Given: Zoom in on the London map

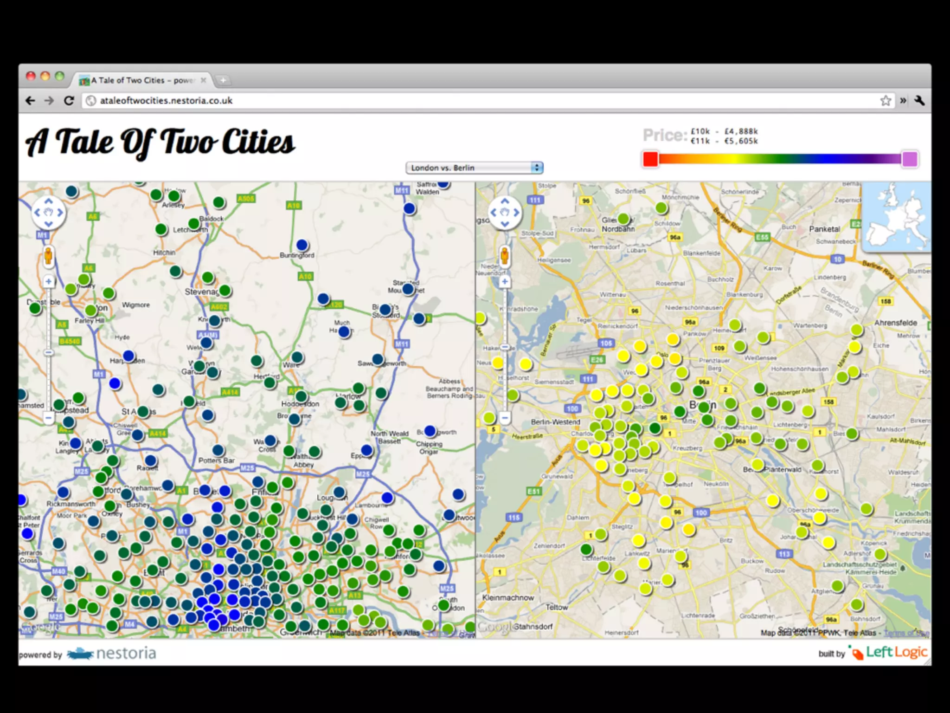Looking at the screenshot, I should coord(49,281).
